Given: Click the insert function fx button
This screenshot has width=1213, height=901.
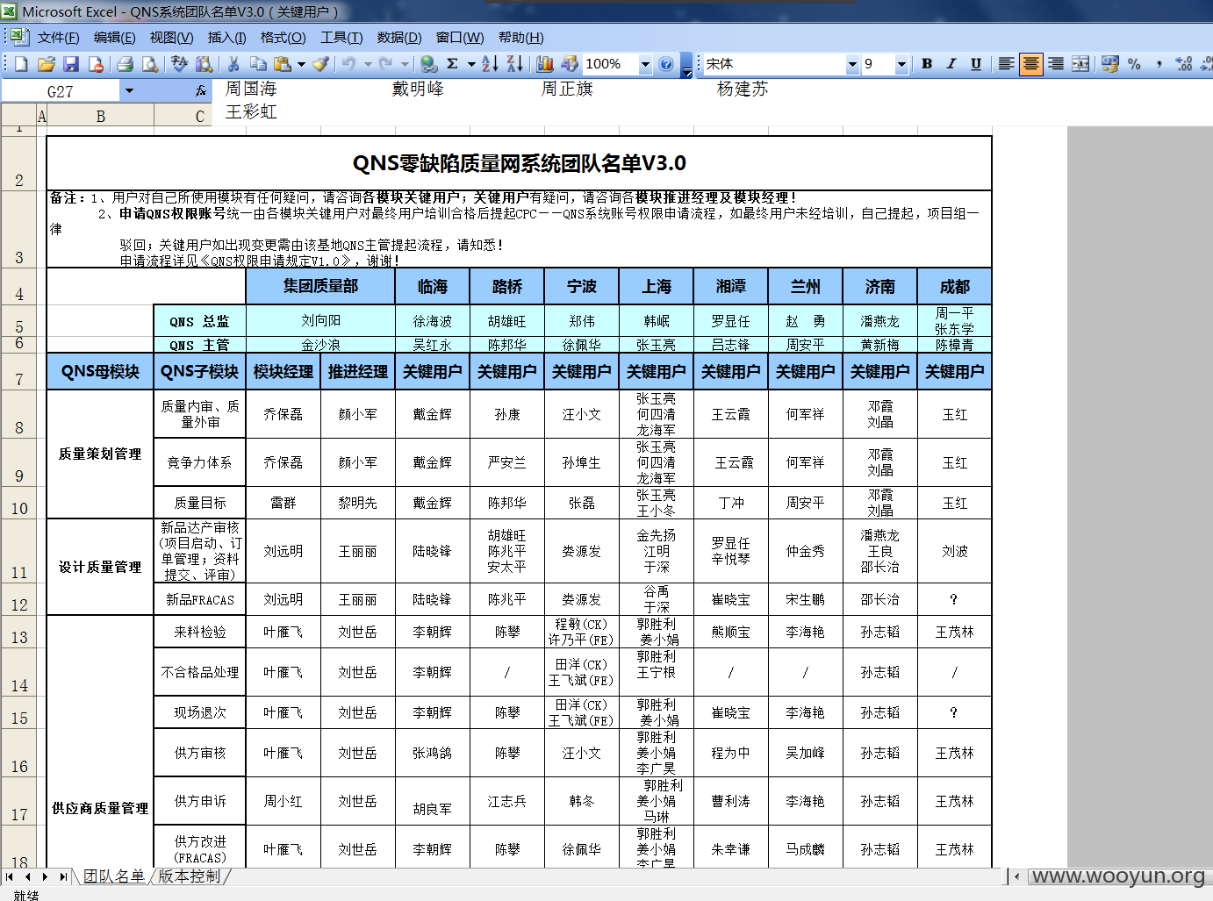Looking at the screenshot, I should tap(201, 90).
